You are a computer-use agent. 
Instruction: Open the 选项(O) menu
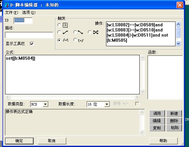[29, 13]
